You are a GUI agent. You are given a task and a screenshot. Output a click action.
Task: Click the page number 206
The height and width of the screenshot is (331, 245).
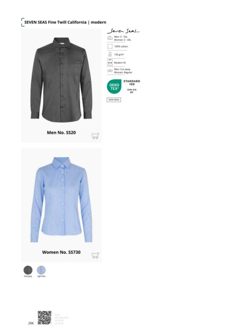coord(31,323)
